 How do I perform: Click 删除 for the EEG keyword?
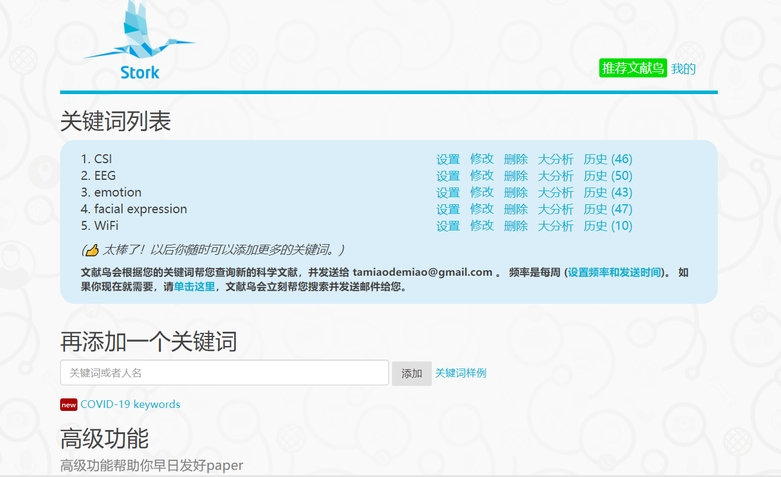516,176
